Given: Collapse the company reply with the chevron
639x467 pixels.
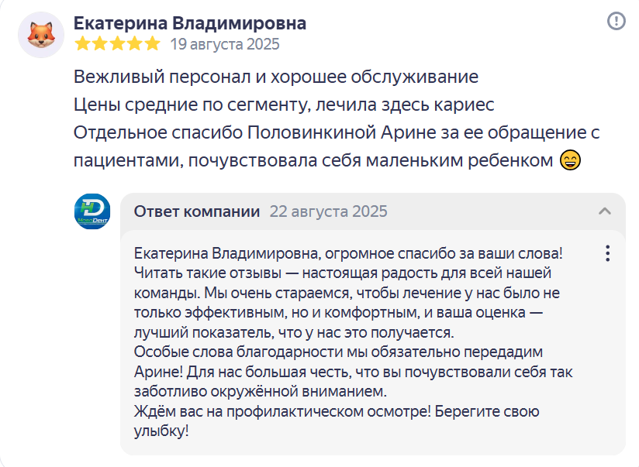Looking at the screenshot, I should [605, 211].
